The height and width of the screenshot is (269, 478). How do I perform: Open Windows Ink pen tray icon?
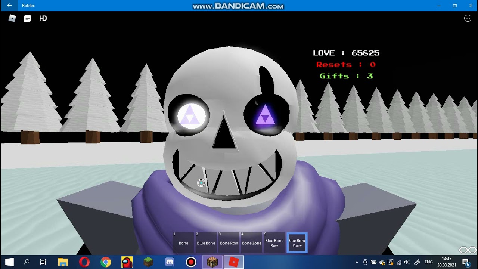[417, 262]
